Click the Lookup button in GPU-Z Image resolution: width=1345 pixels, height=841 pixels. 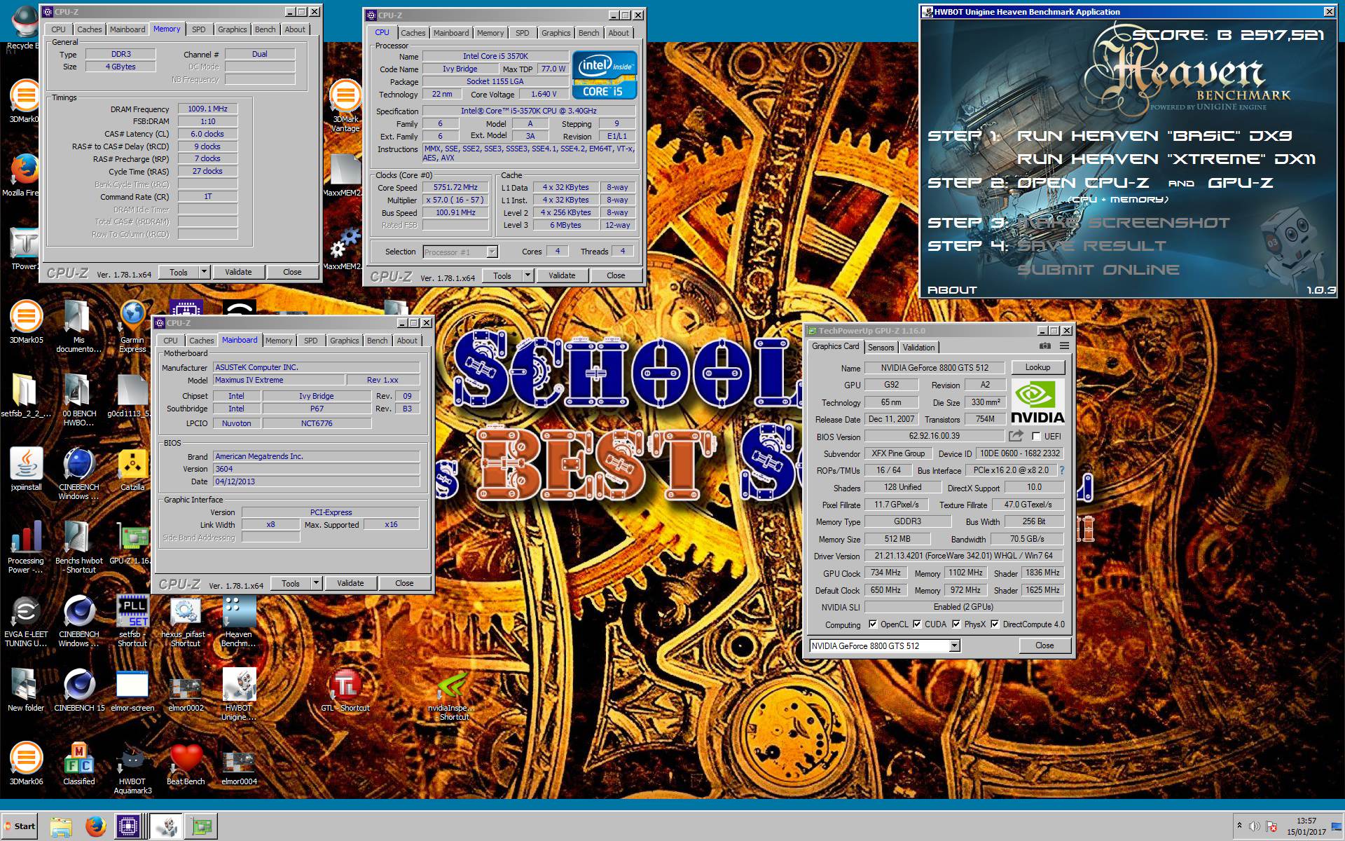[x=1037, y=367]
